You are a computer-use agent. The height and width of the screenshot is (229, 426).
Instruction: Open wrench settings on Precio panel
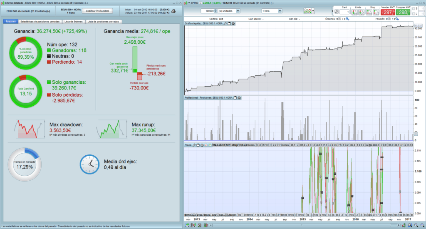194,145
